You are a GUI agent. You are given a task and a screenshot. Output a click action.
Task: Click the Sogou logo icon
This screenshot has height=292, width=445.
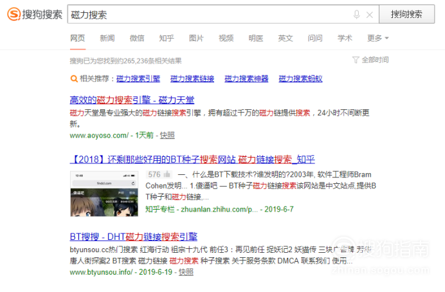14,14
